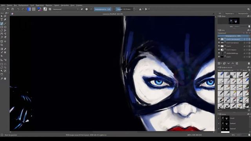Select the Fill bucket tool
251x141 pixels.
[2, 56]
